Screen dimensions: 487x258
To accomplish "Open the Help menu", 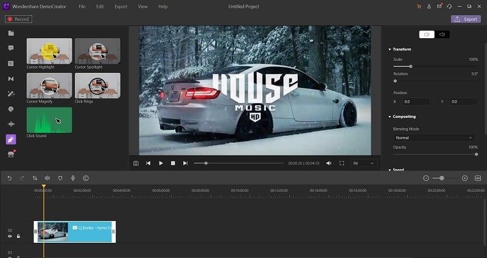I will tap(163, 7).
